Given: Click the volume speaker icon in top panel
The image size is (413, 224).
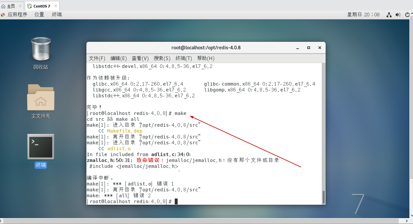Looking at the screenshot, I should pos(398,15).
